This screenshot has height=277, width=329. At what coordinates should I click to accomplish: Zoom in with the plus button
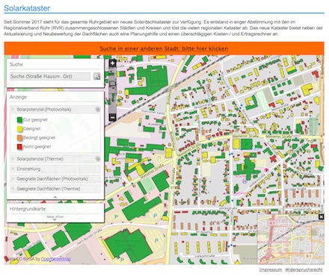[113, 63]
